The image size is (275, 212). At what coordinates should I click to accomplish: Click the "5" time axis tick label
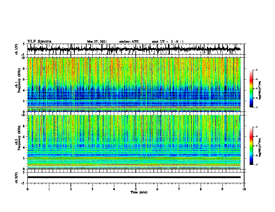(x=136, y=189)
